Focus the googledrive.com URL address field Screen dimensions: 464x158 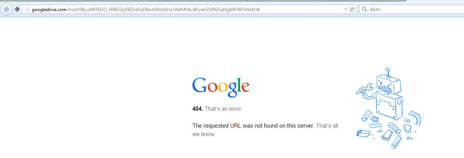185,9
